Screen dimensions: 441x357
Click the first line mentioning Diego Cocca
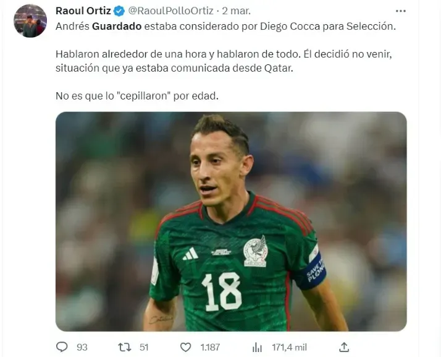point(225,26)
